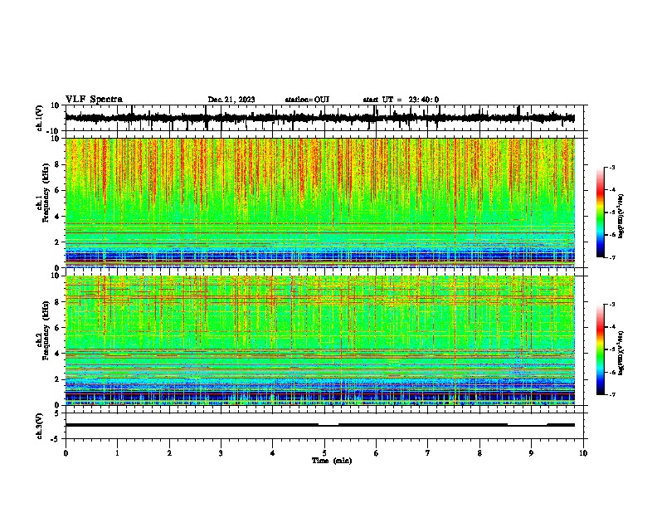
Task: Click the ch.3 voltage trace panel
Action: point(324,426)
